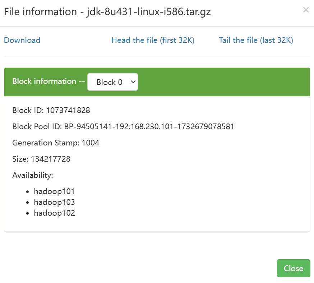Dismiss the dialog with the X icon
Image resolution: width=314 pixels, height=283 pixels.
point(306,10)
